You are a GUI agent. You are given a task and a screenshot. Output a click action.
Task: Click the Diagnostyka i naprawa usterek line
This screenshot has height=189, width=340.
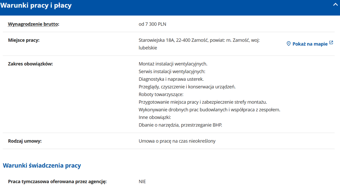pos(171,79)
